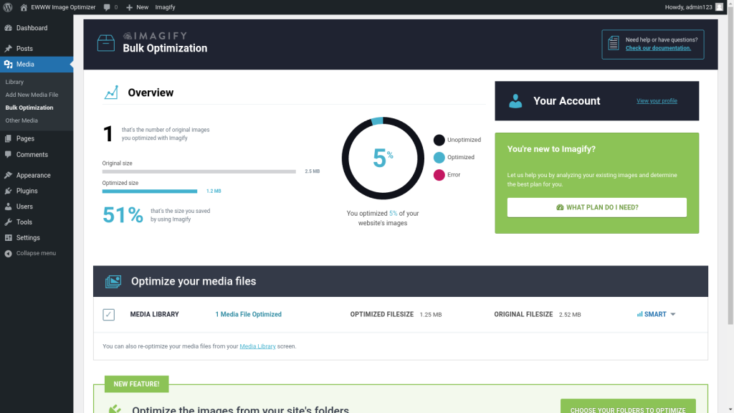Click the Appearance paintbrush icon

[8, 175]
